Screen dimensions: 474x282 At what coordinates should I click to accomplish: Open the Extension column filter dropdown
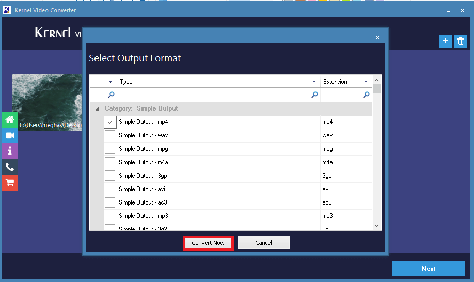point(366,82)
